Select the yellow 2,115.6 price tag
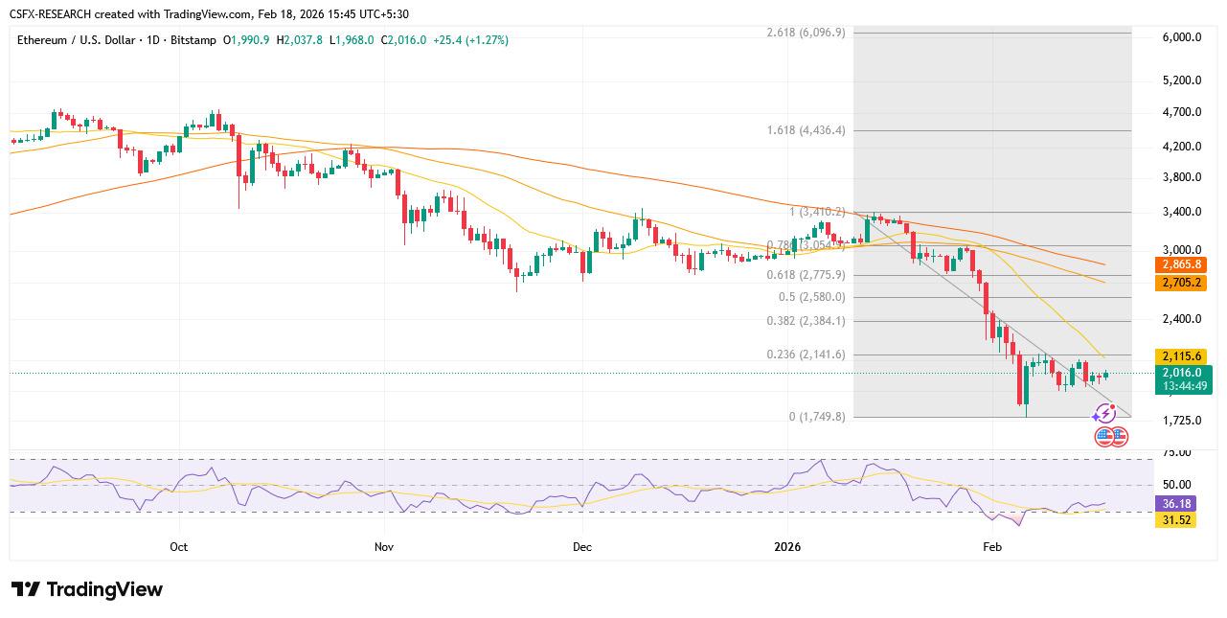The image size is (1227, 618). [x=1183, y=355]
